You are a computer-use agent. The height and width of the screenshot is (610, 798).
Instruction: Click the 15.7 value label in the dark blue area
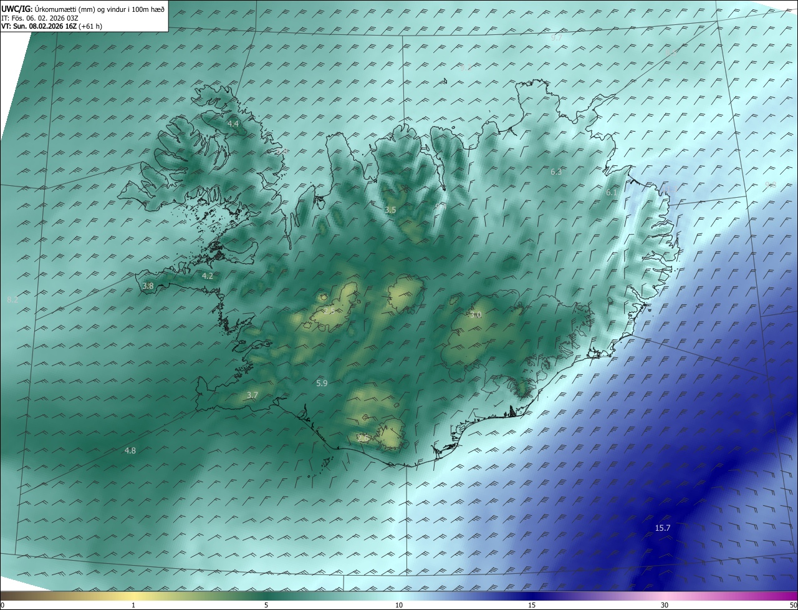(x=663, y=528)
